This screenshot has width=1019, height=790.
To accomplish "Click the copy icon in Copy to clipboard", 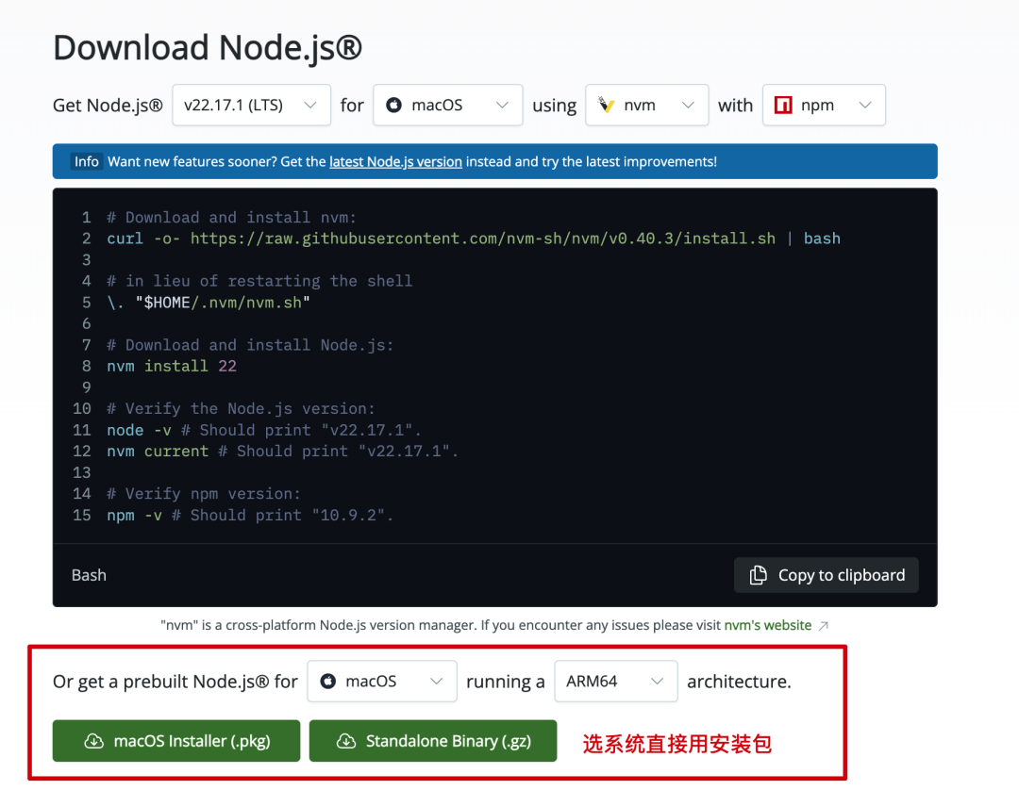I will tap(758, 575).
